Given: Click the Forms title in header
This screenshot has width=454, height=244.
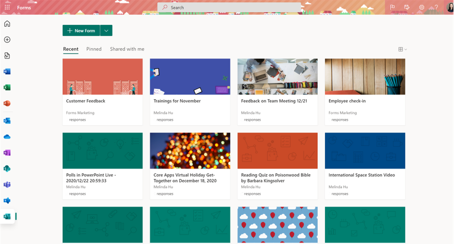Looking at the screenshot, I should 24,8.
